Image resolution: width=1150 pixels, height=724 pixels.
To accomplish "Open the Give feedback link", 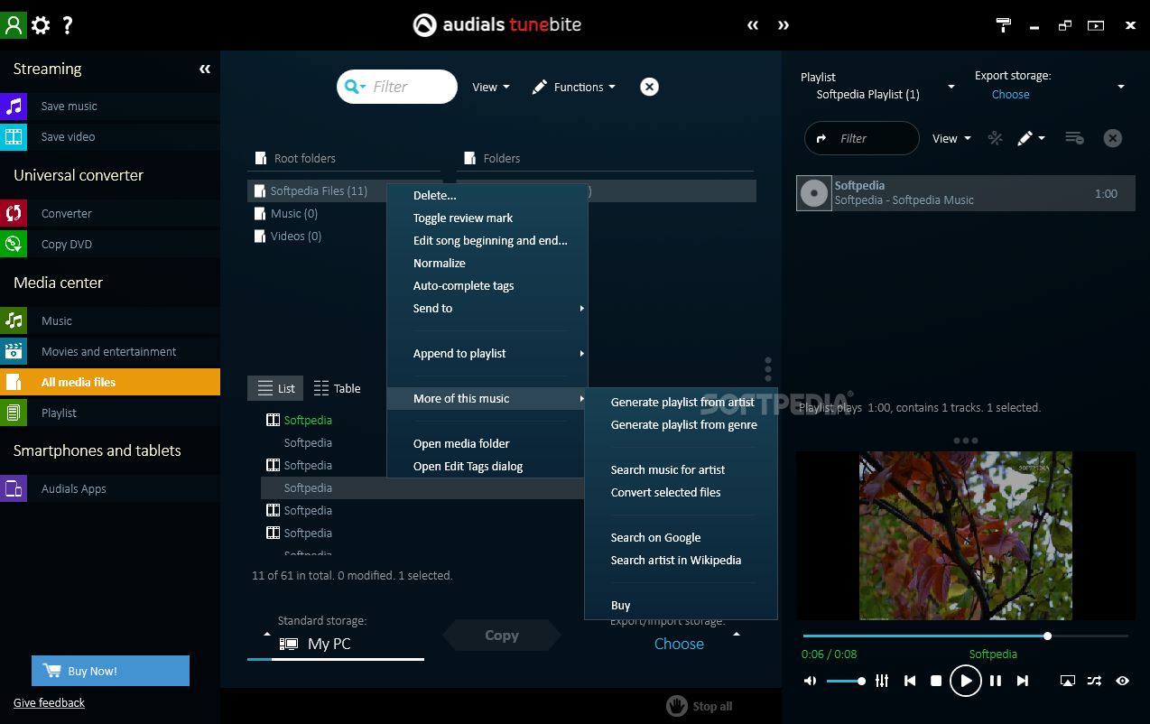I will 49,702.
